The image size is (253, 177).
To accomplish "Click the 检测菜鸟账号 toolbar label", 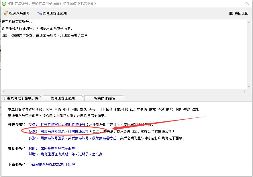I will click(x=19, y=13).
